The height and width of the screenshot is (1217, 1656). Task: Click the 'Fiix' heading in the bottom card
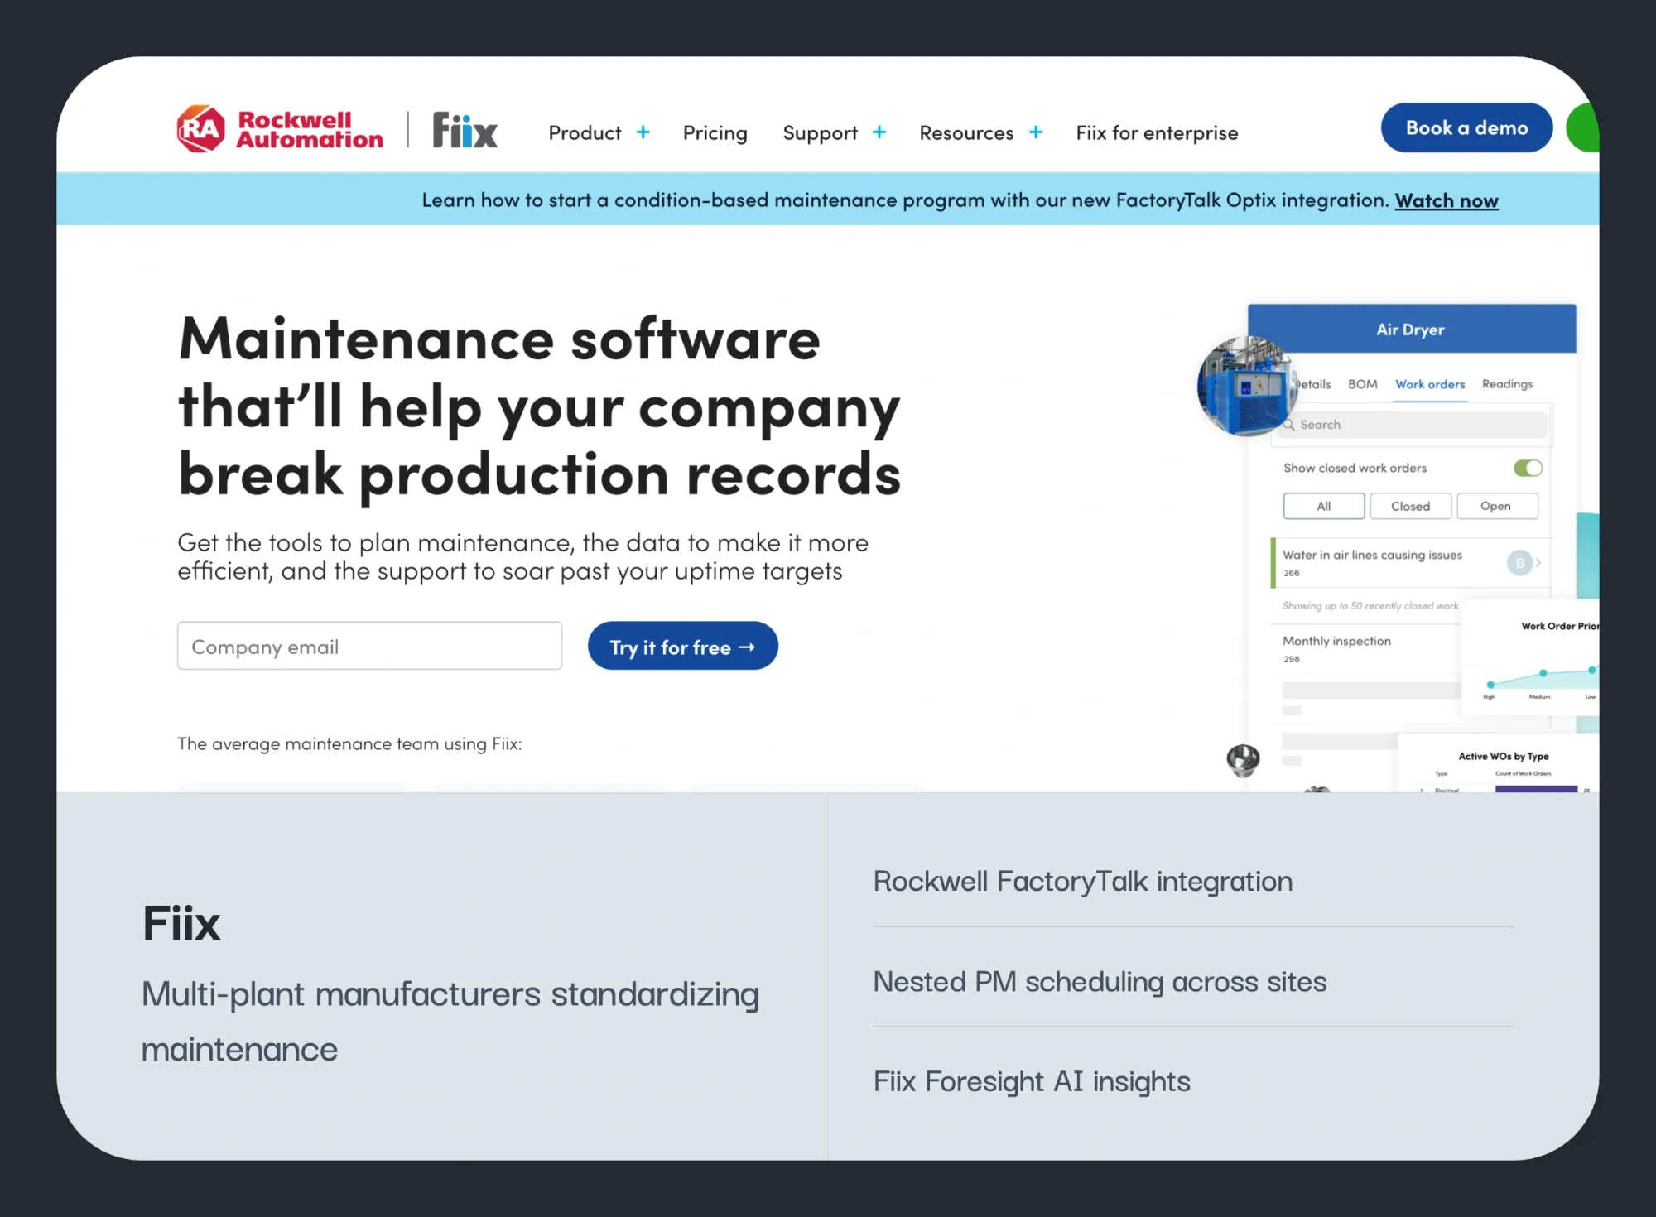coord(181,923)
